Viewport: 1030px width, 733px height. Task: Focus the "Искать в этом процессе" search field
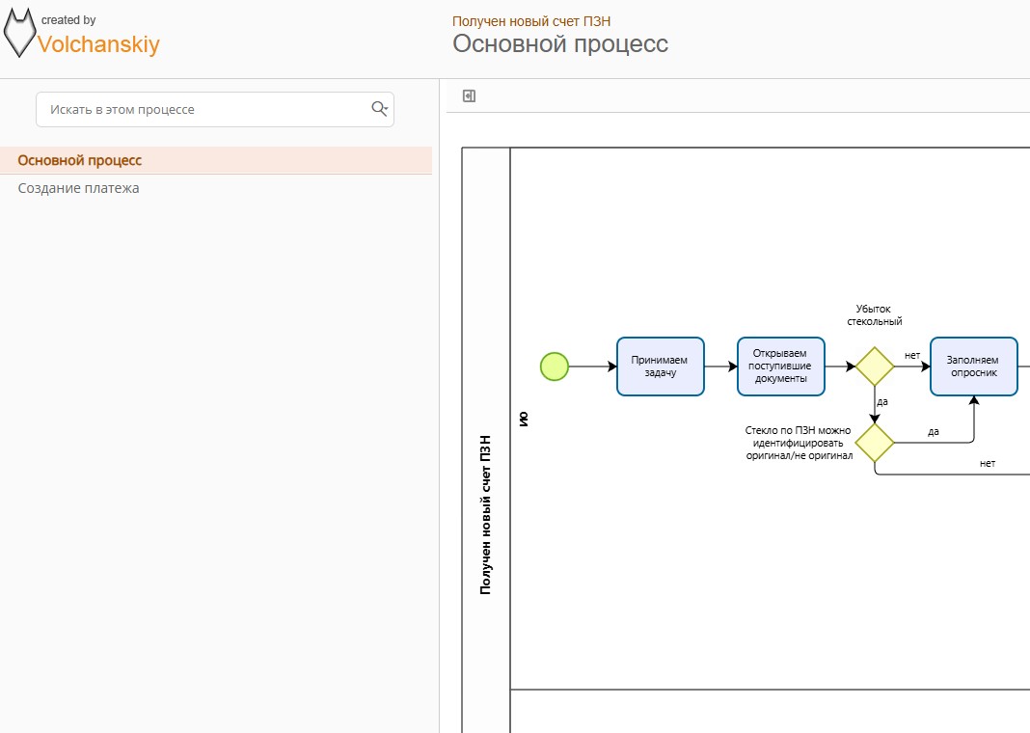[203, 110]
